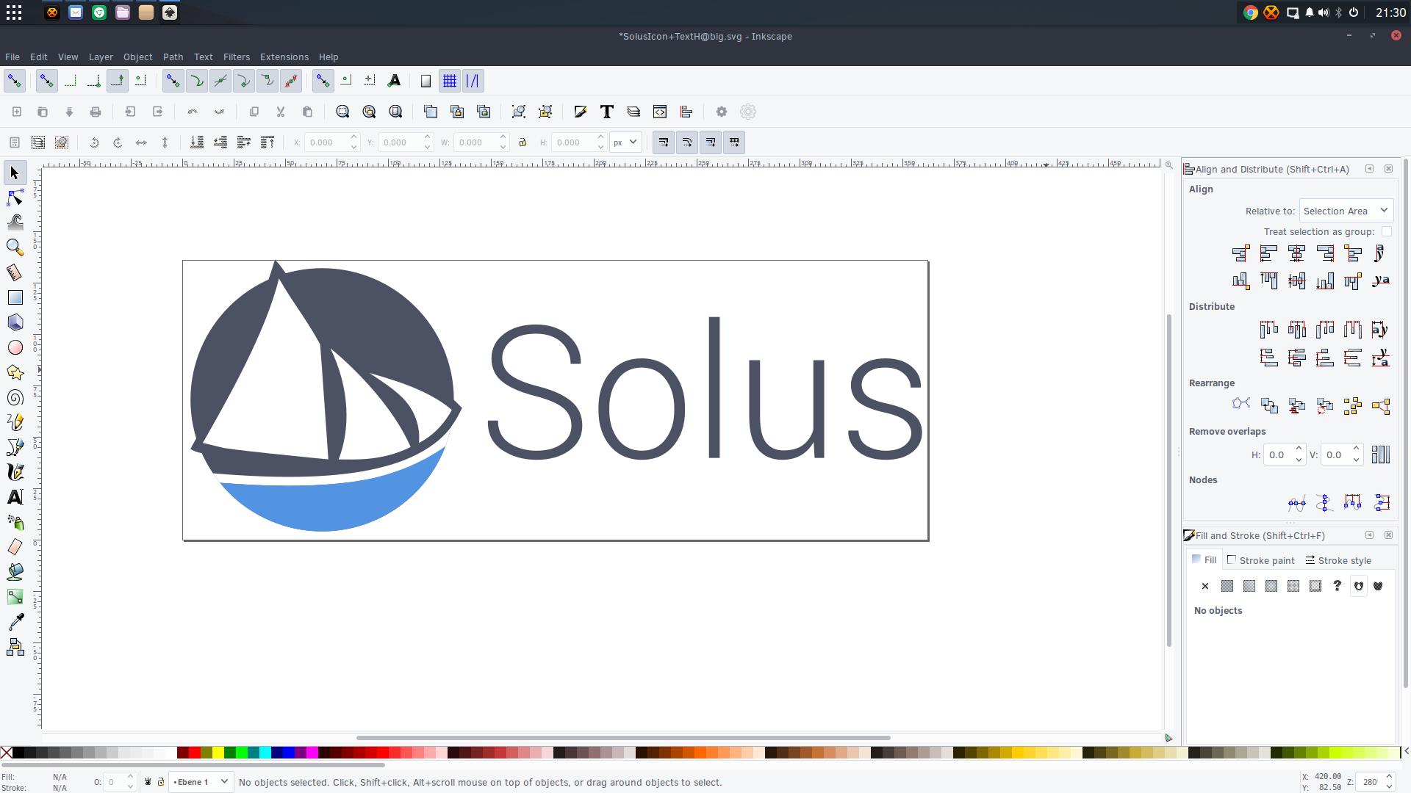Screen dimensions: 1411x793
Task: Select the Node editing tool
Action: coord(15,198)
